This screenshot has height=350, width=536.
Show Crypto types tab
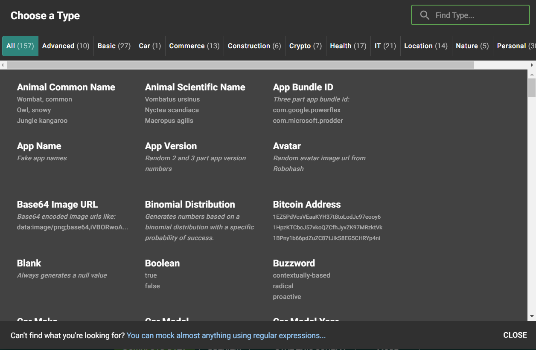point(305,46)
